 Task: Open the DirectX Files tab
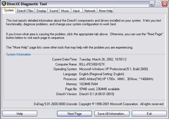[x=25, y=11]
